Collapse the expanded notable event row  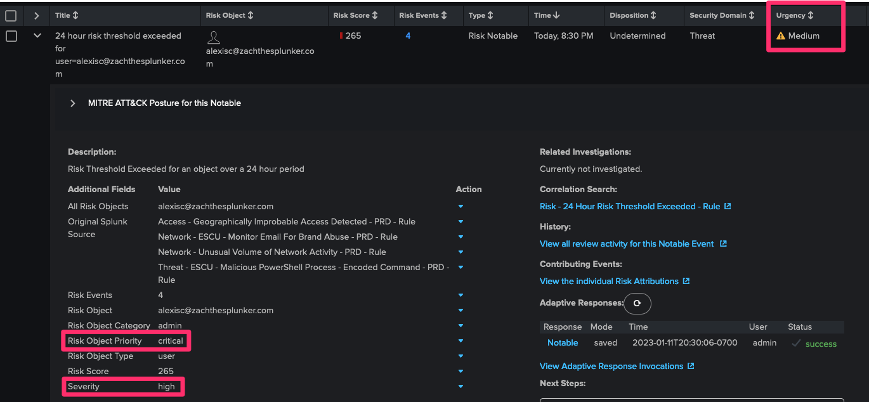(37, 36)
